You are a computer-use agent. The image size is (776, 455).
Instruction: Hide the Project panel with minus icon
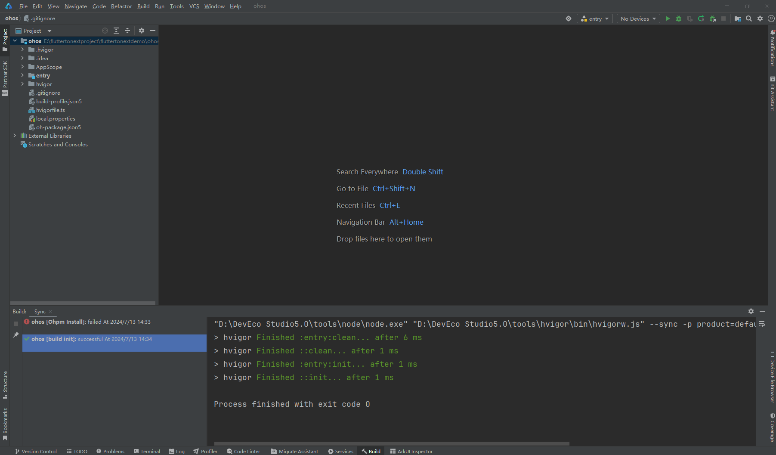[x=153, y=31]
